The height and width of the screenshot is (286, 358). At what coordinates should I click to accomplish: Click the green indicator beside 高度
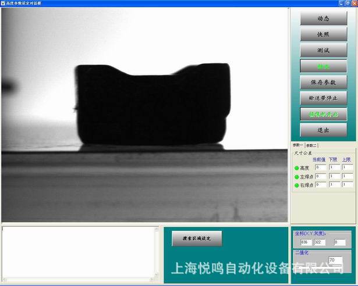(x=296, y=168)
